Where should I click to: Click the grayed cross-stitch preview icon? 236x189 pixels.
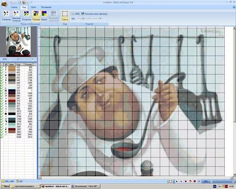53,14
